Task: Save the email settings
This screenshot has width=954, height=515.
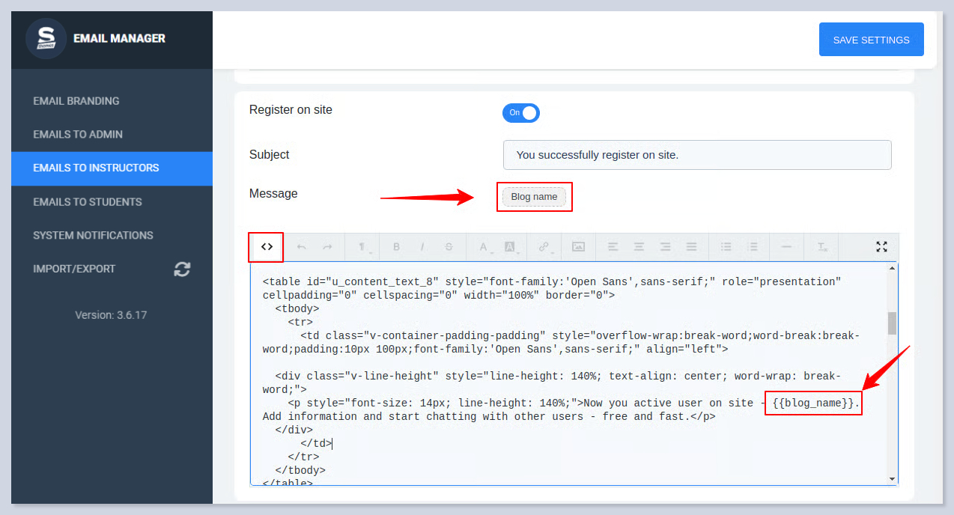Action: tap(871, 40)
